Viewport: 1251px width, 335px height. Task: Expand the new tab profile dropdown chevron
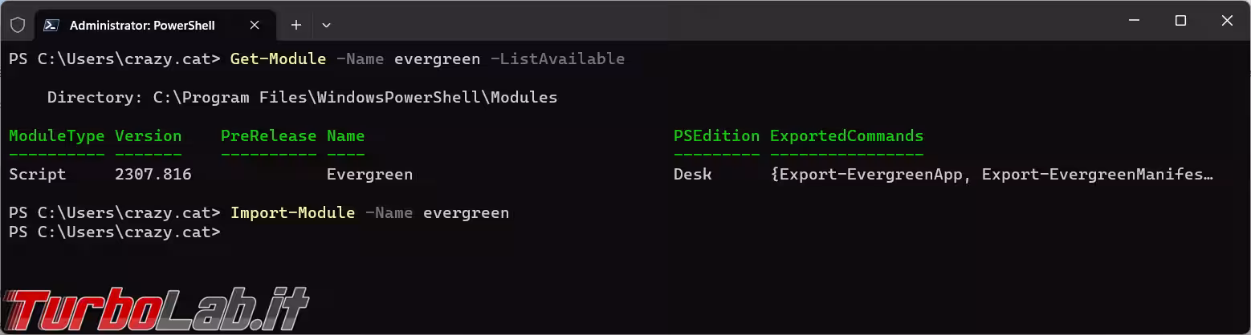326,25
